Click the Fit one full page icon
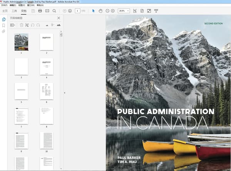231x171 pixels. (142, 11)
